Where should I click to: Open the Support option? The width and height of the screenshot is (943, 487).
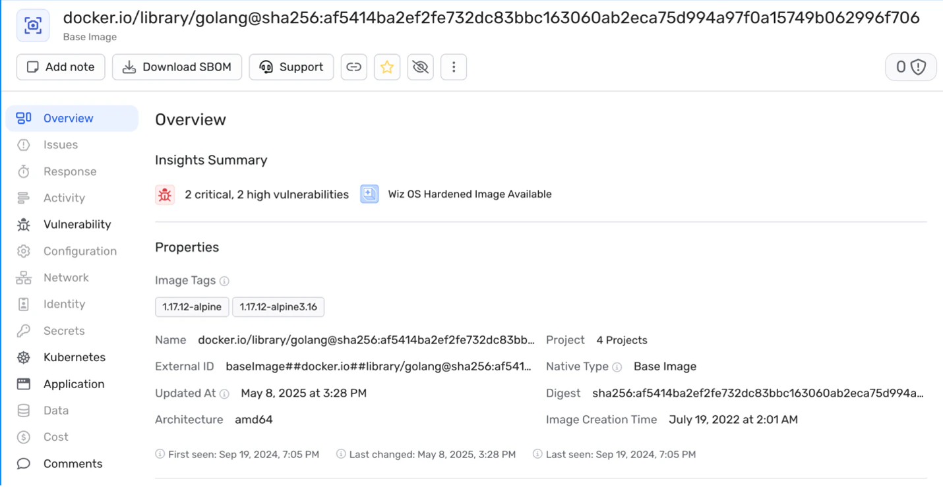pyautogui.click(x=291, y=67)
